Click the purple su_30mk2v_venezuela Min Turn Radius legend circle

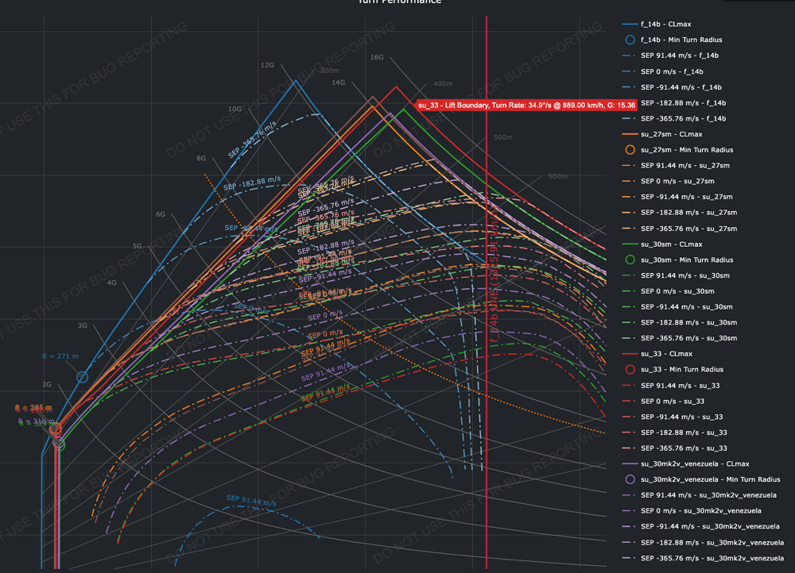pos(630,479)
